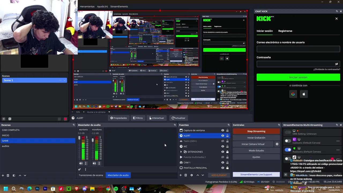This screenshot has width=343, height=193.
Task: Switch to Registrarse tab in Kick chat
Action: [285, 31]
